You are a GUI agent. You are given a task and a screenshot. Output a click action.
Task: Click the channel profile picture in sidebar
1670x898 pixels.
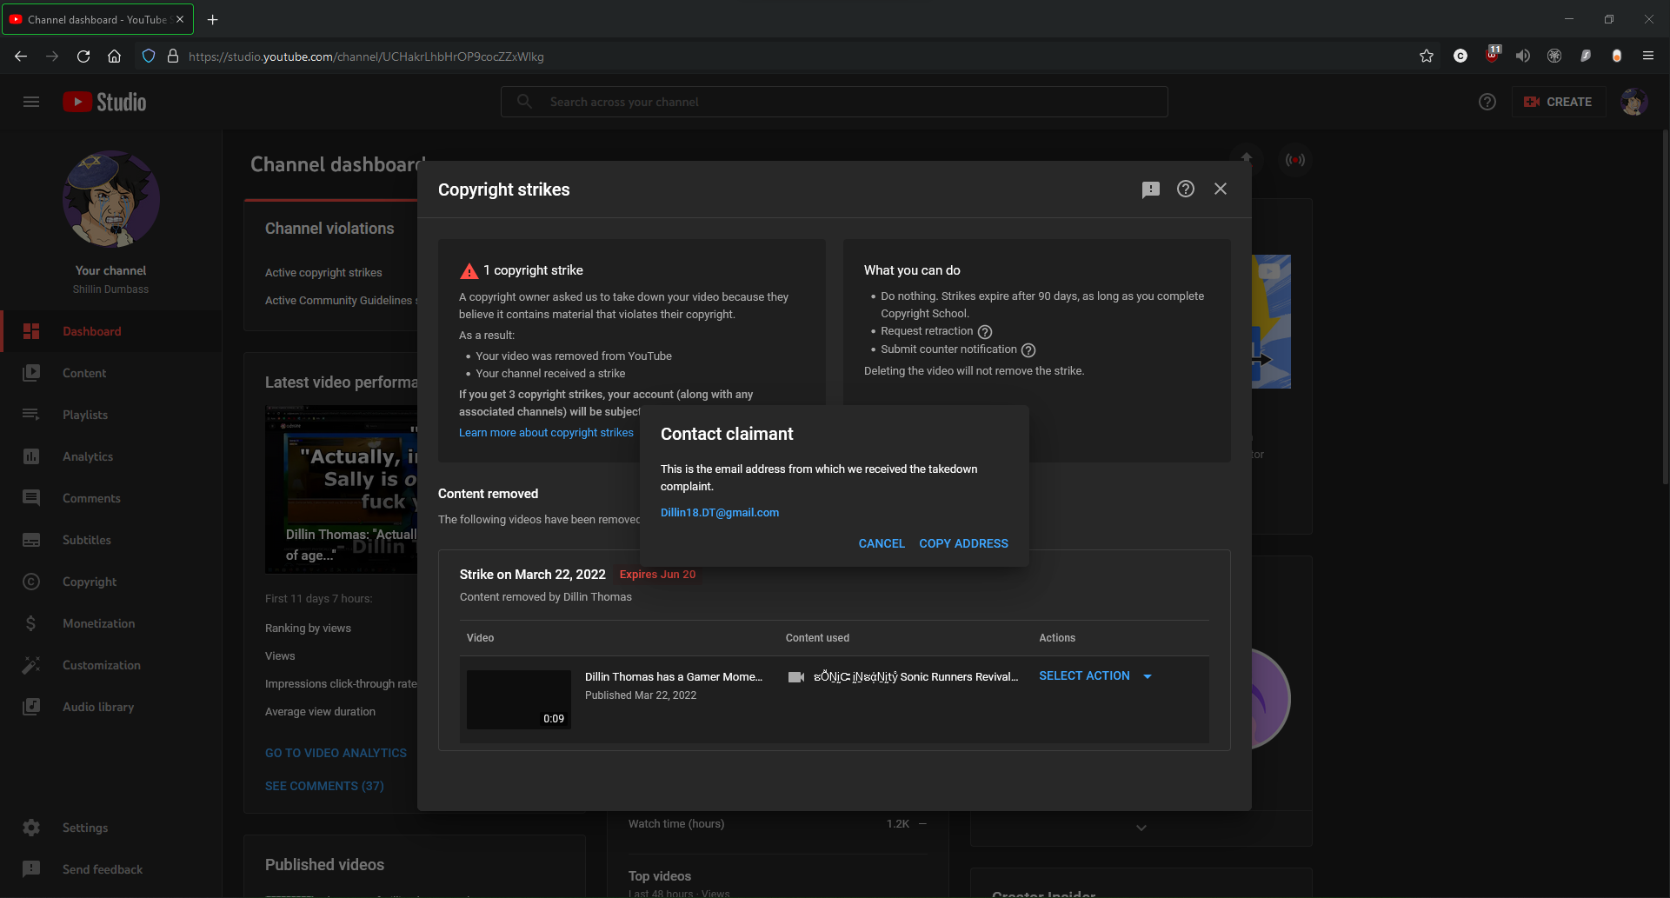pyautogui.click(x=110, y=199)
